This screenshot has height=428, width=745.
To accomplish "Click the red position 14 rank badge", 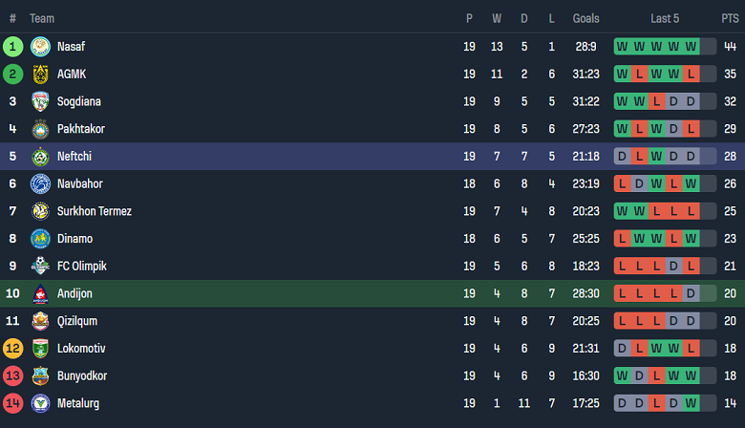I will pyautogui.click(x=12, y=403).
